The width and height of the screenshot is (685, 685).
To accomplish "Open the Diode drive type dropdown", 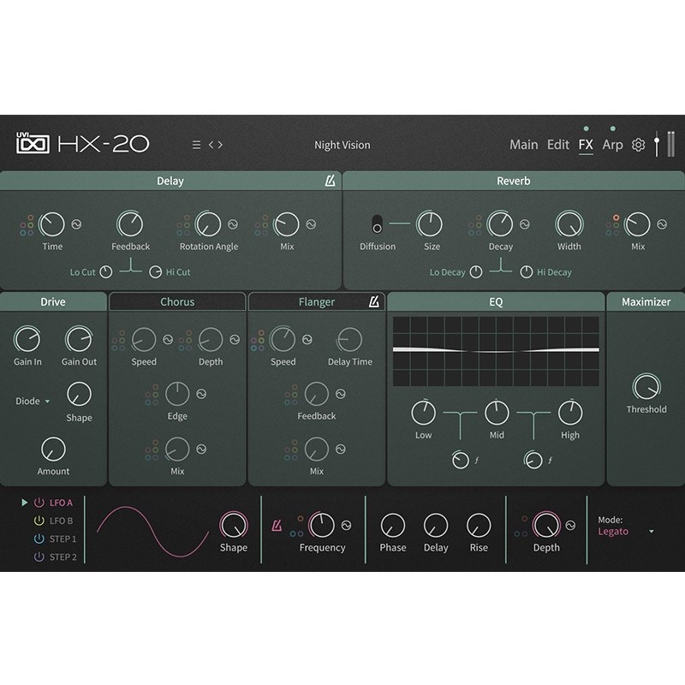I will [x=33, y=401].
